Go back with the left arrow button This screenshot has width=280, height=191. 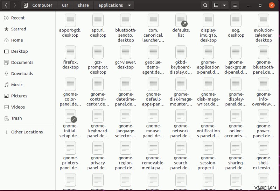click(x=6, y=5)
